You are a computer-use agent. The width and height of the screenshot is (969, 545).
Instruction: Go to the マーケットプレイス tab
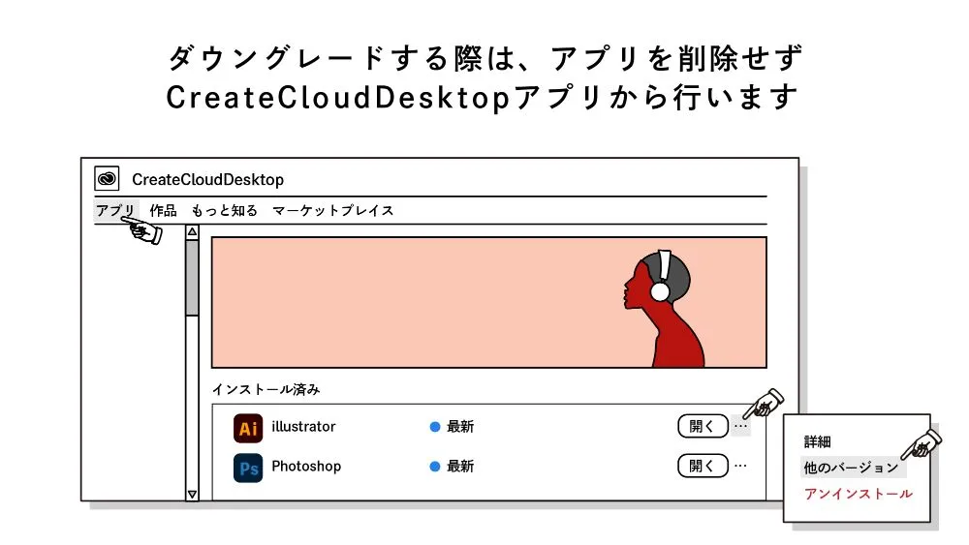pyautogui.click(x=332, y=210)
